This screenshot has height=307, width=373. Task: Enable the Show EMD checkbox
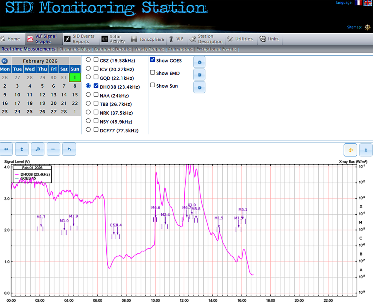pyautogui.click(x=153, y=73)
